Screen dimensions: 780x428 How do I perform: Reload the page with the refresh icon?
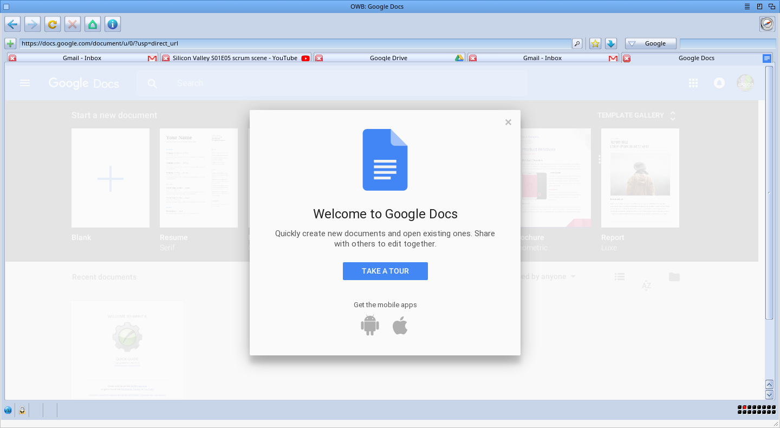coord(53,24)
